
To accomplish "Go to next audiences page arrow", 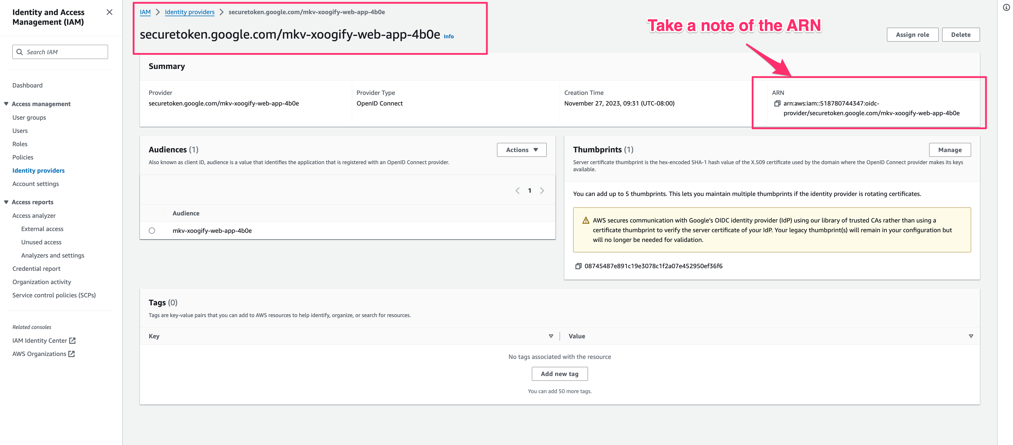I will (542, 191).
